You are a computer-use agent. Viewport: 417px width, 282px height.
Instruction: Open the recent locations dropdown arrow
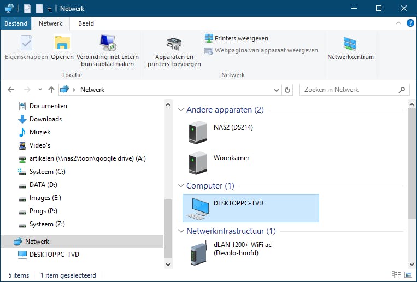pyautogui.click(x=40, y=90)
